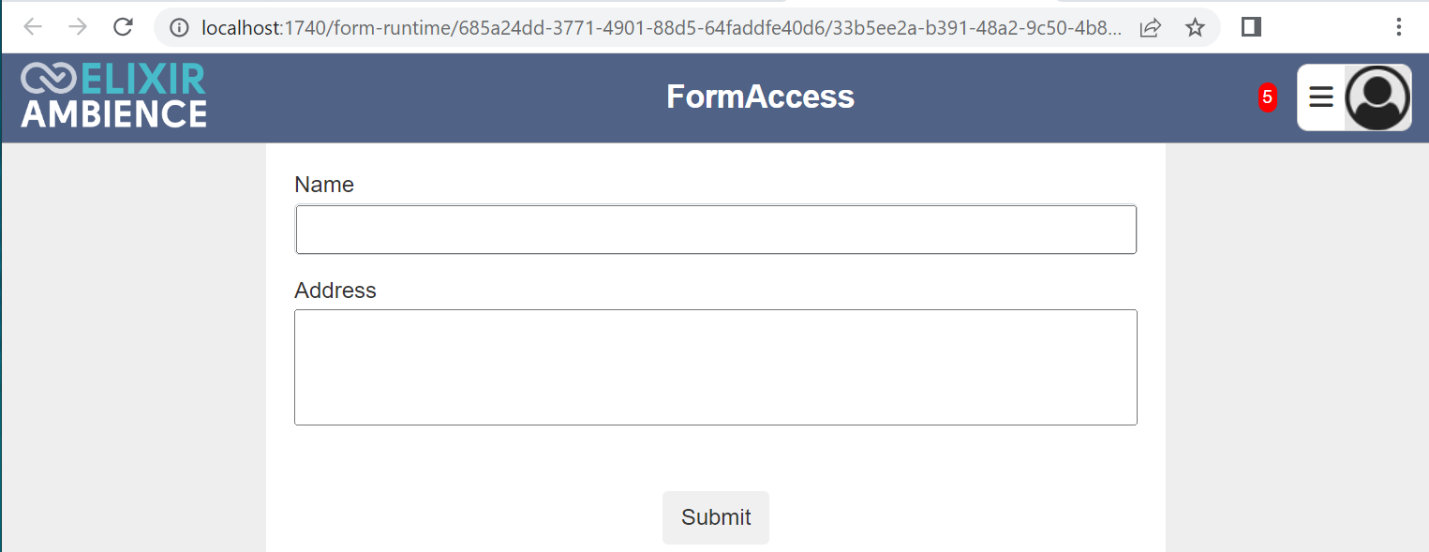Bookmark this page with the star icon
The image size is (1429, 552).
(1195, 27)
